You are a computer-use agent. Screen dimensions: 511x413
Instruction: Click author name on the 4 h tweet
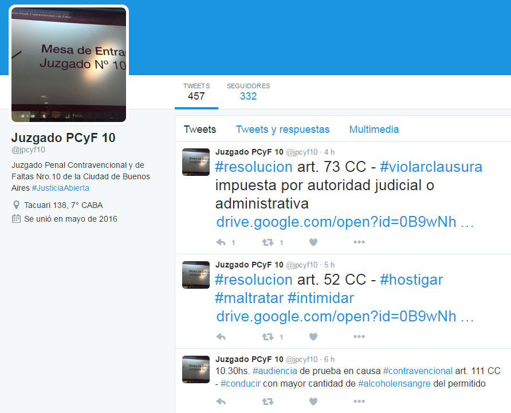[249, 152]
